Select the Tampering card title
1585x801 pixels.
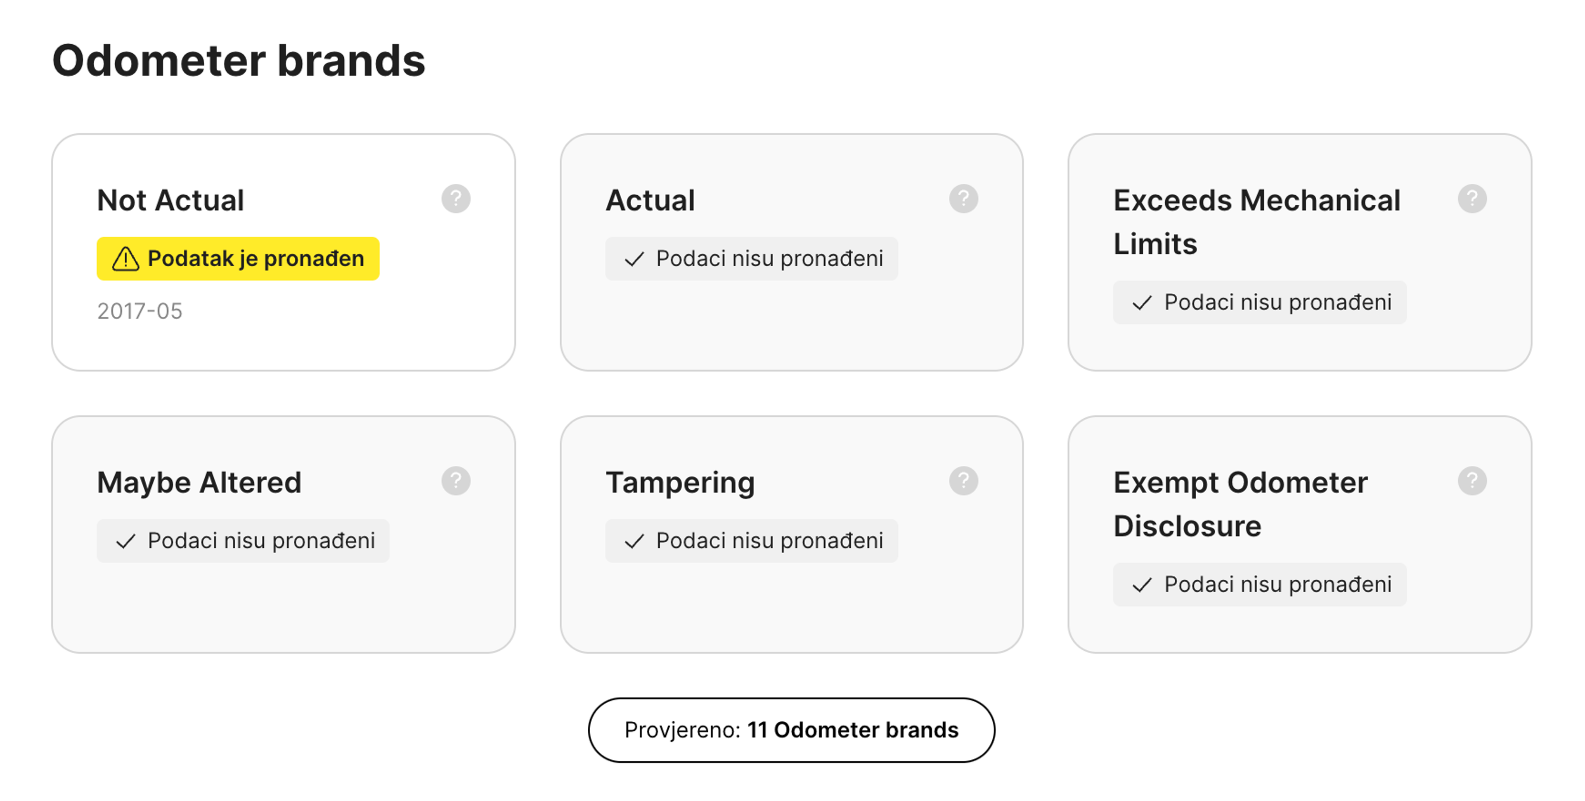coord(680,483)
